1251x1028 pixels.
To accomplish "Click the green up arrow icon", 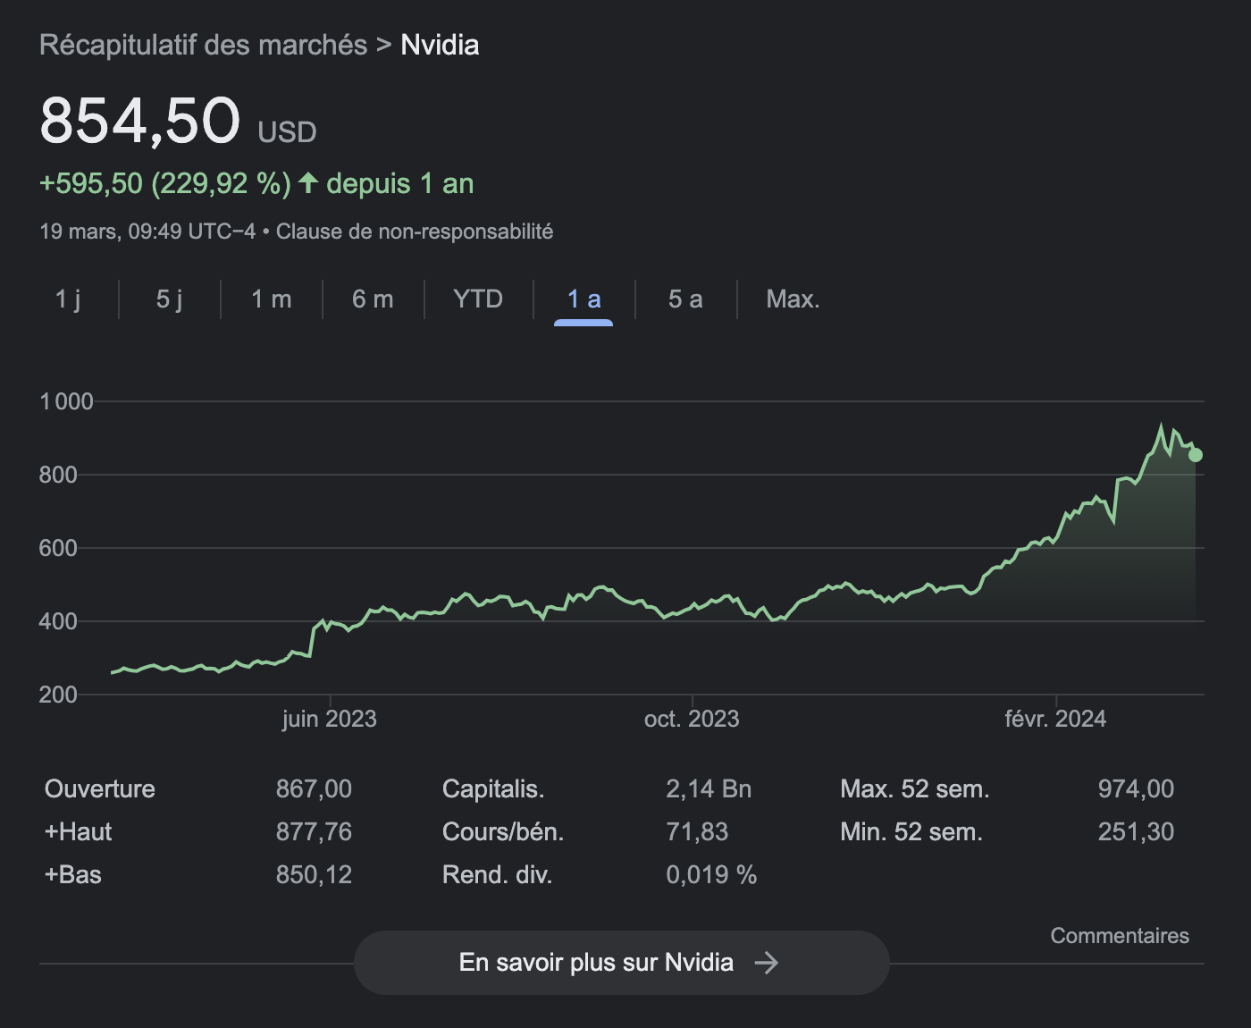I will click(308, 183).
